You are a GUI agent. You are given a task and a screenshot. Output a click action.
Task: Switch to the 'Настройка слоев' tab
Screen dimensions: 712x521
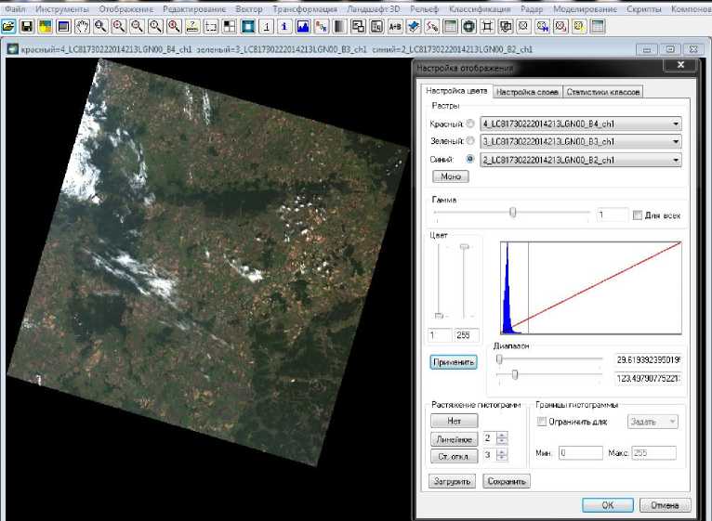(526, 92)
